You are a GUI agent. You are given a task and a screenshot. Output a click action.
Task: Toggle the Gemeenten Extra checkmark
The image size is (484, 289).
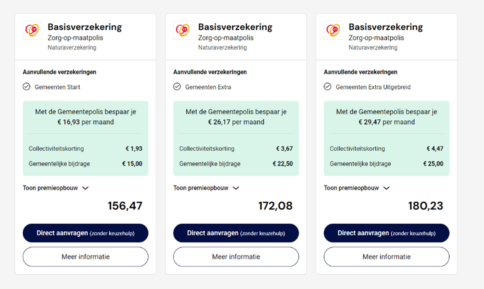177,87
